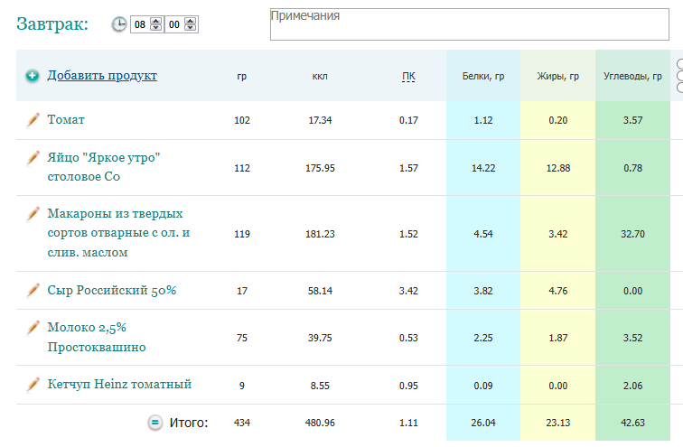Open the Сыр Российский 50% link

[111, 290]
